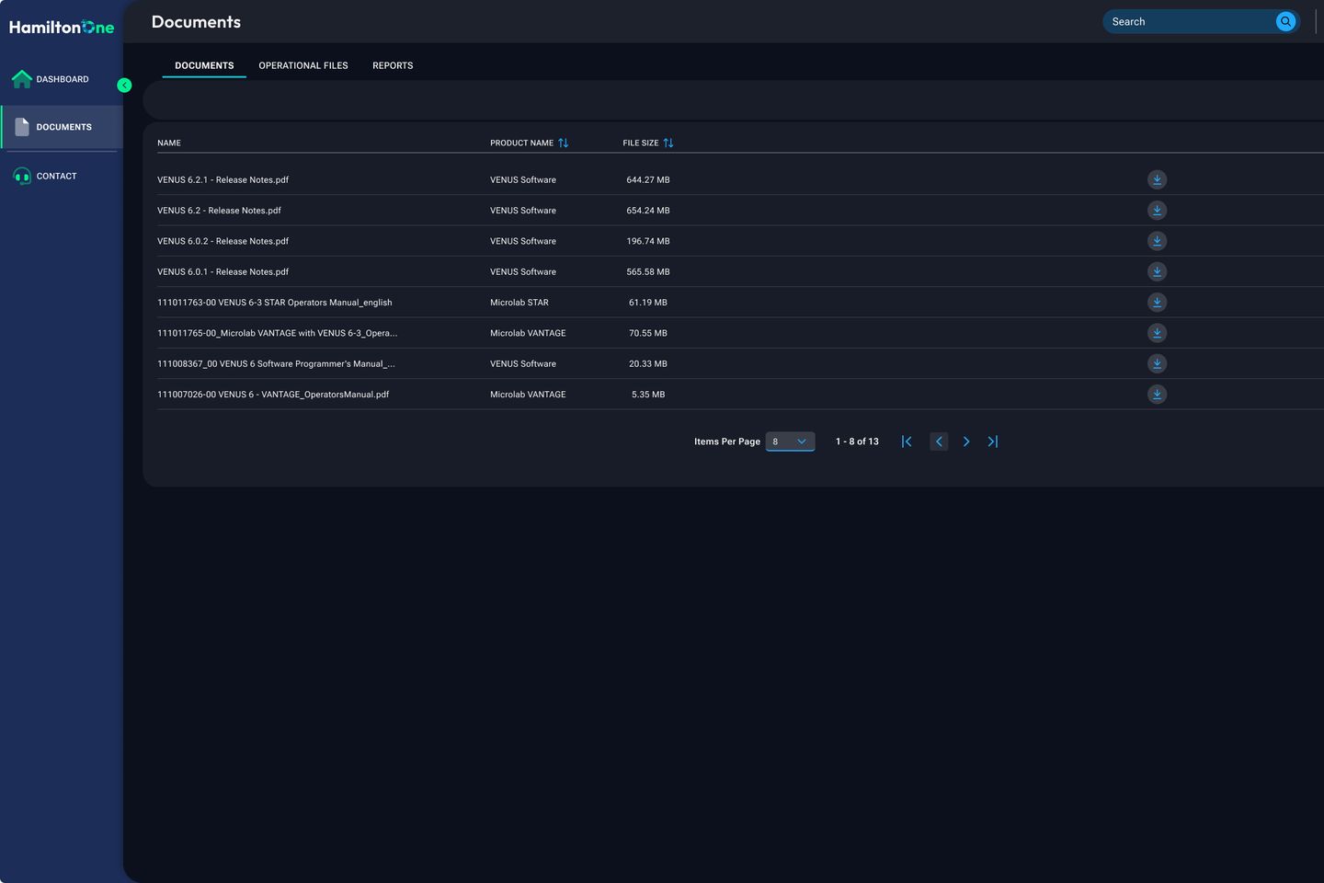
Task: Sort by Product Name arrows
Action: pyautogui.click(x=564, y=143)
